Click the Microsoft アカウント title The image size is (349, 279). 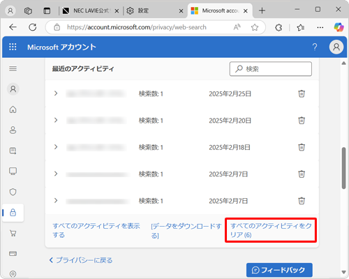(x=61, y=47)
